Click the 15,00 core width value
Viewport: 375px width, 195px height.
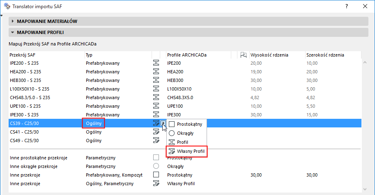312,115
